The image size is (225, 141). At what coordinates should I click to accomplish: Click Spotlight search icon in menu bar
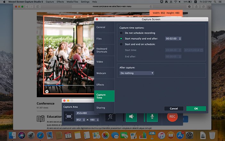(x=215, y=2)
